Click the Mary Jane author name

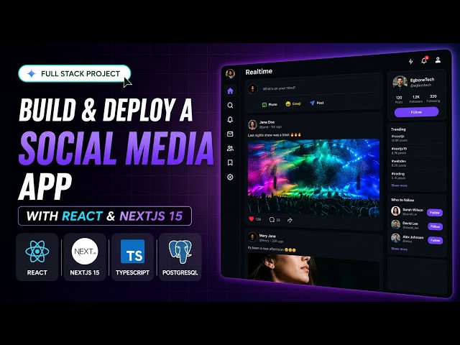267,236
